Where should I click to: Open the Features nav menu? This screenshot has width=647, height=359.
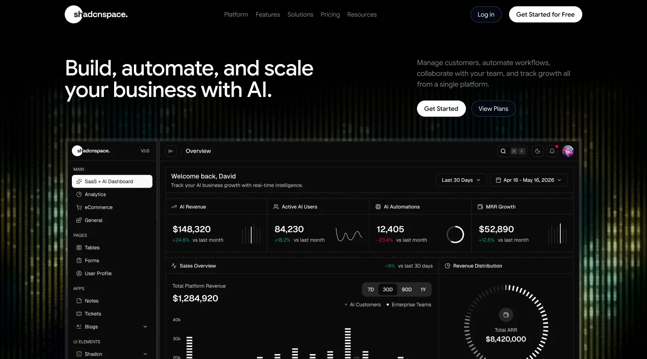click(x=268, y=14)
